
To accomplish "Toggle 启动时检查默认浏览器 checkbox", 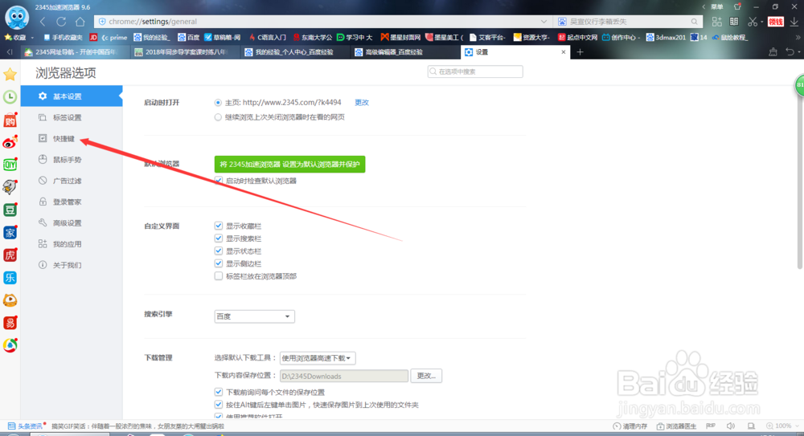I will 219,181.
